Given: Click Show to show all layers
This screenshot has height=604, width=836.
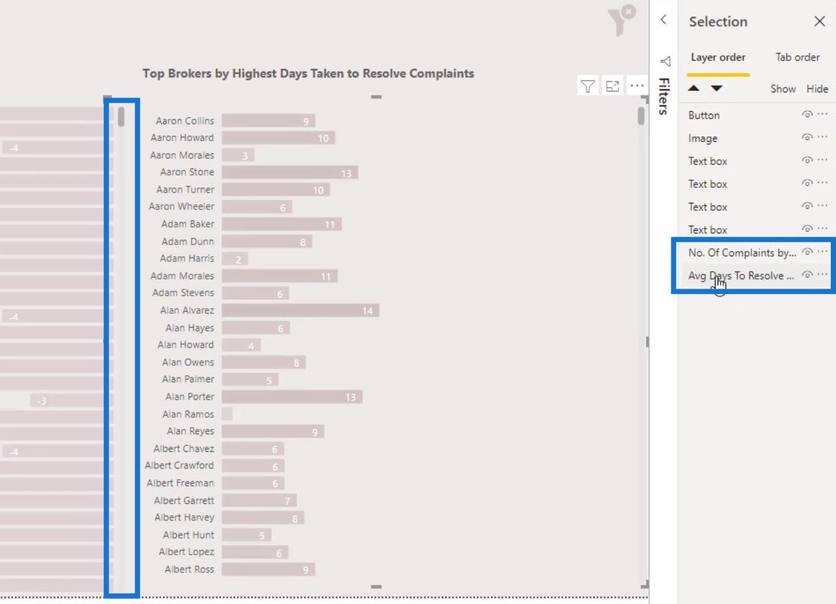Looking at the screenshot, I should [x=783, y=89].
